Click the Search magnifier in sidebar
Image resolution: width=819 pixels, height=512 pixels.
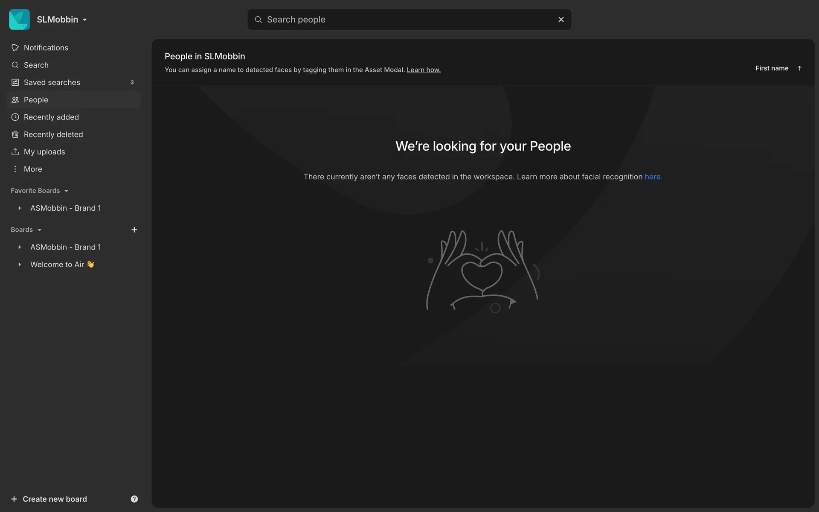[x=15, y=65]
